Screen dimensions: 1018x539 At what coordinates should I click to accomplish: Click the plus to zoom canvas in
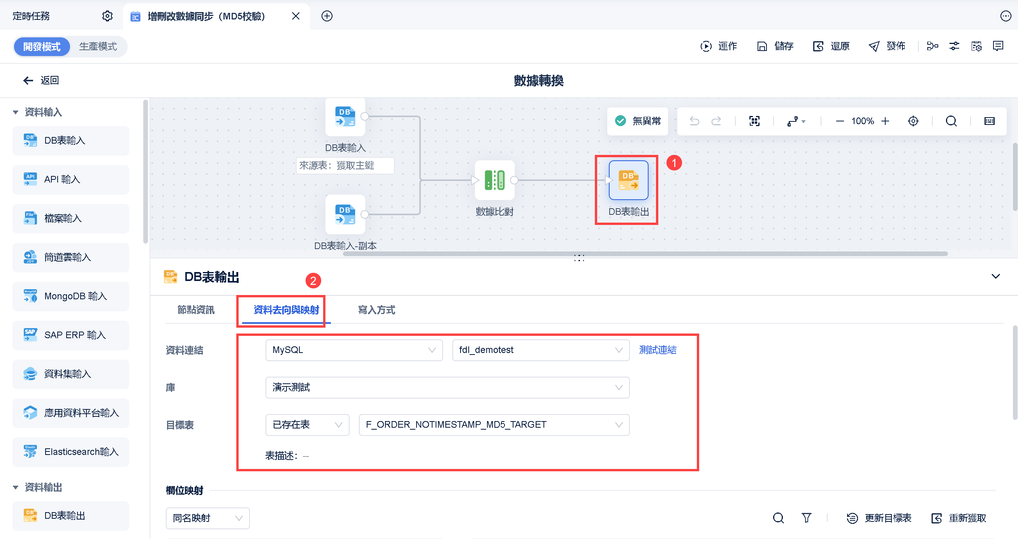(x=885, y=121)
